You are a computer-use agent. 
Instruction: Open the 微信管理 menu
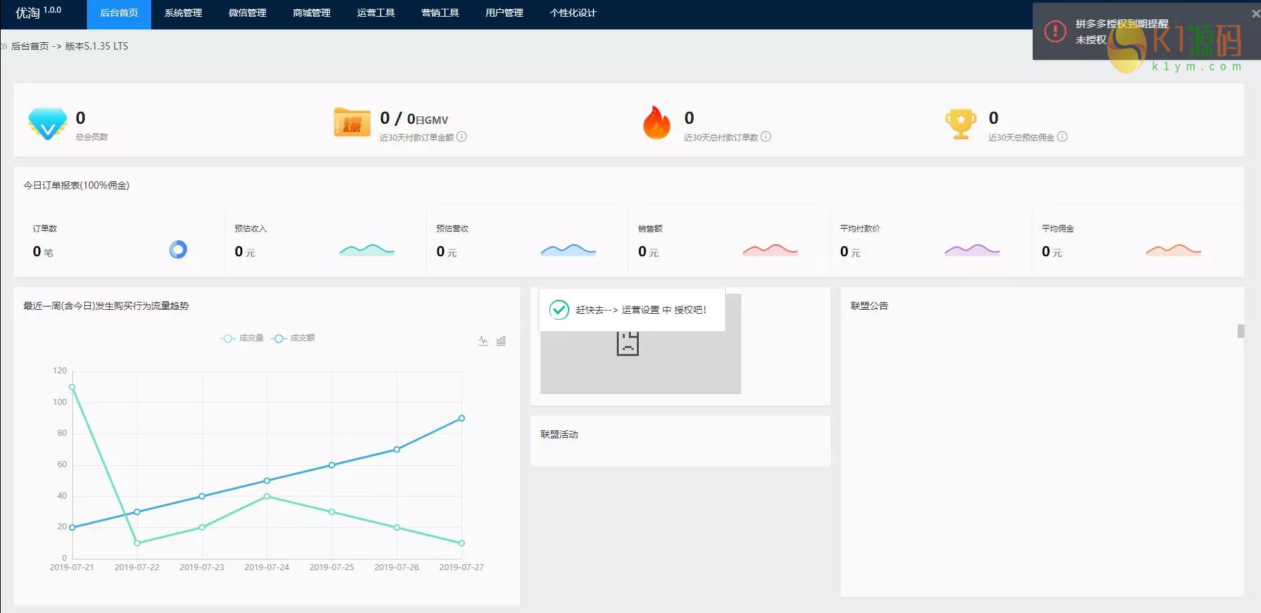[x=248, y=13]
